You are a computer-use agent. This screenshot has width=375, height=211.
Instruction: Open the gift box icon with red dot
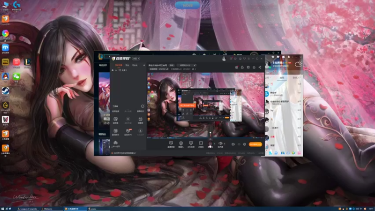(237, 68)
